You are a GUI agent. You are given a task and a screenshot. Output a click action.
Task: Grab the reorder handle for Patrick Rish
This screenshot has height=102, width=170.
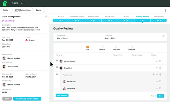coord(157,81)
